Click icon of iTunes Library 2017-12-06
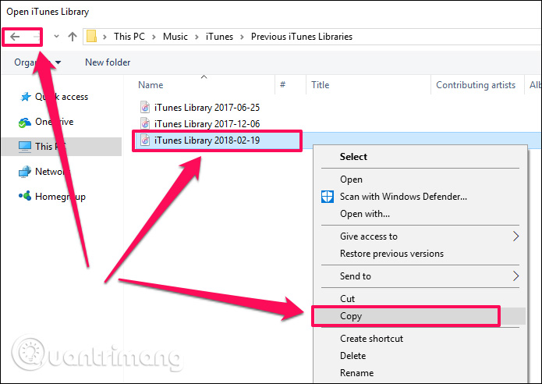Viewport: 542px width, 384px height. 145,123
